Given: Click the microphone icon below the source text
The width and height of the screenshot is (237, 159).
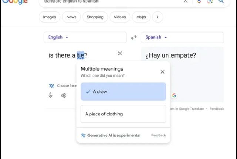Looking at the screenshot, I should pyautogui.click(x=50, y=95).
